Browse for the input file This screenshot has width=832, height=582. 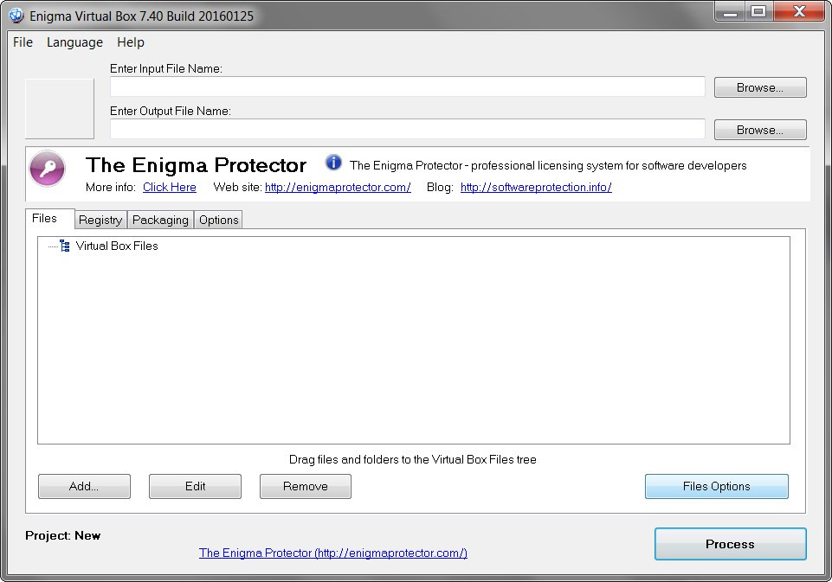760,87
